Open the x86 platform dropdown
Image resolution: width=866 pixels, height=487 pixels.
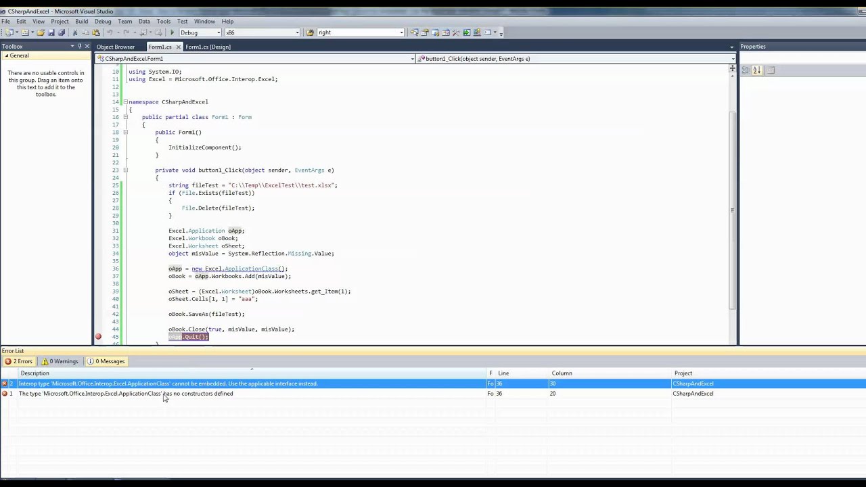point(296,32)
